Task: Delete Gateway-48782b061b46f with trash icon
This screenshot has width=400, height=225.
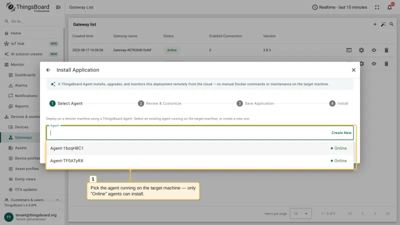Action: 386,50
